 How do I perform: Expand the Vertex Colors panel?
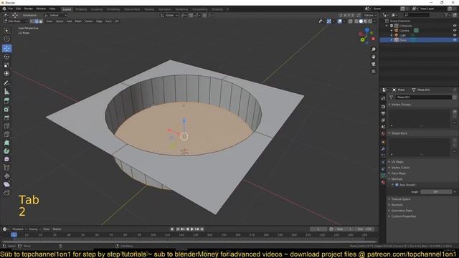click(x=400, y=168)
